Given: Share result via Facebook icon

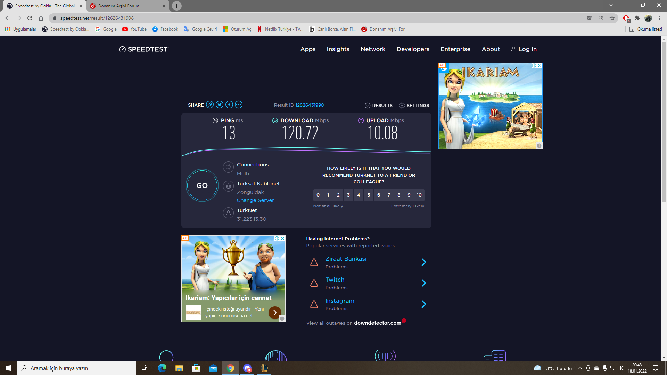Looking at the screenshot, I should [229, 105].
